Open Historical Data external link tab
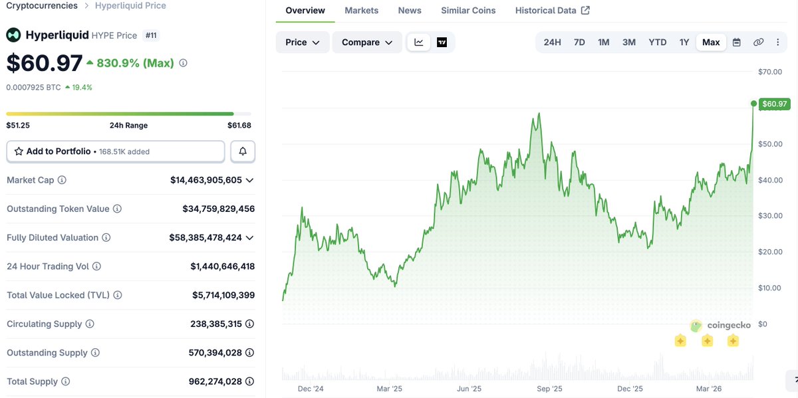The width and height of the screenshot is (798, 398). coord(552,11)
